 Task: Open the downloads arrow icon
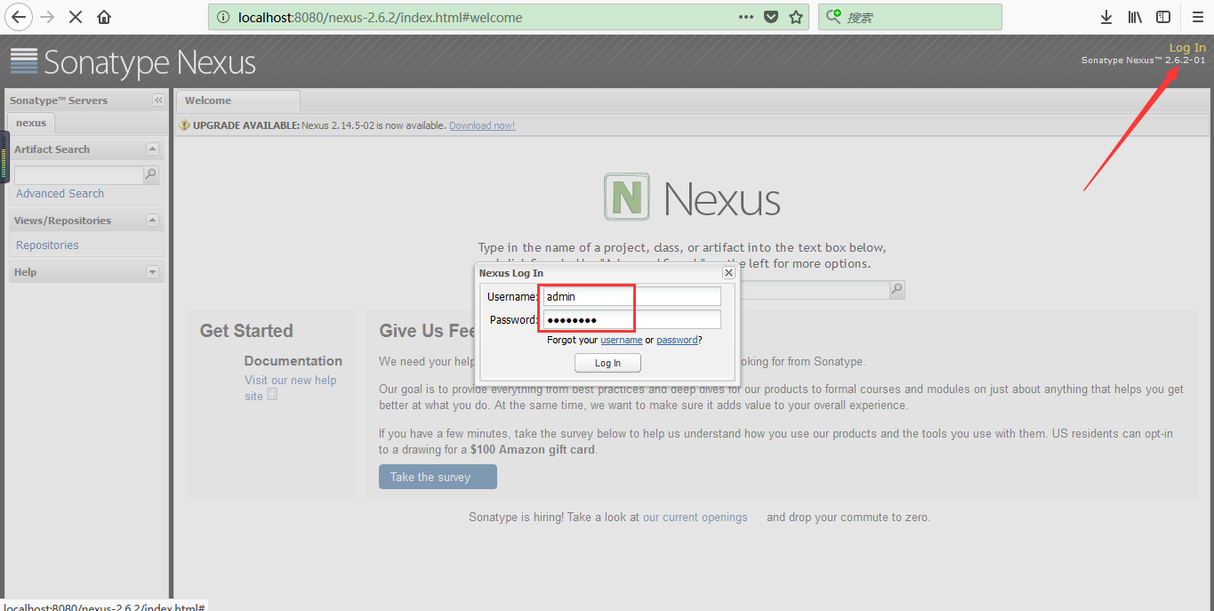coord(1106,17)
